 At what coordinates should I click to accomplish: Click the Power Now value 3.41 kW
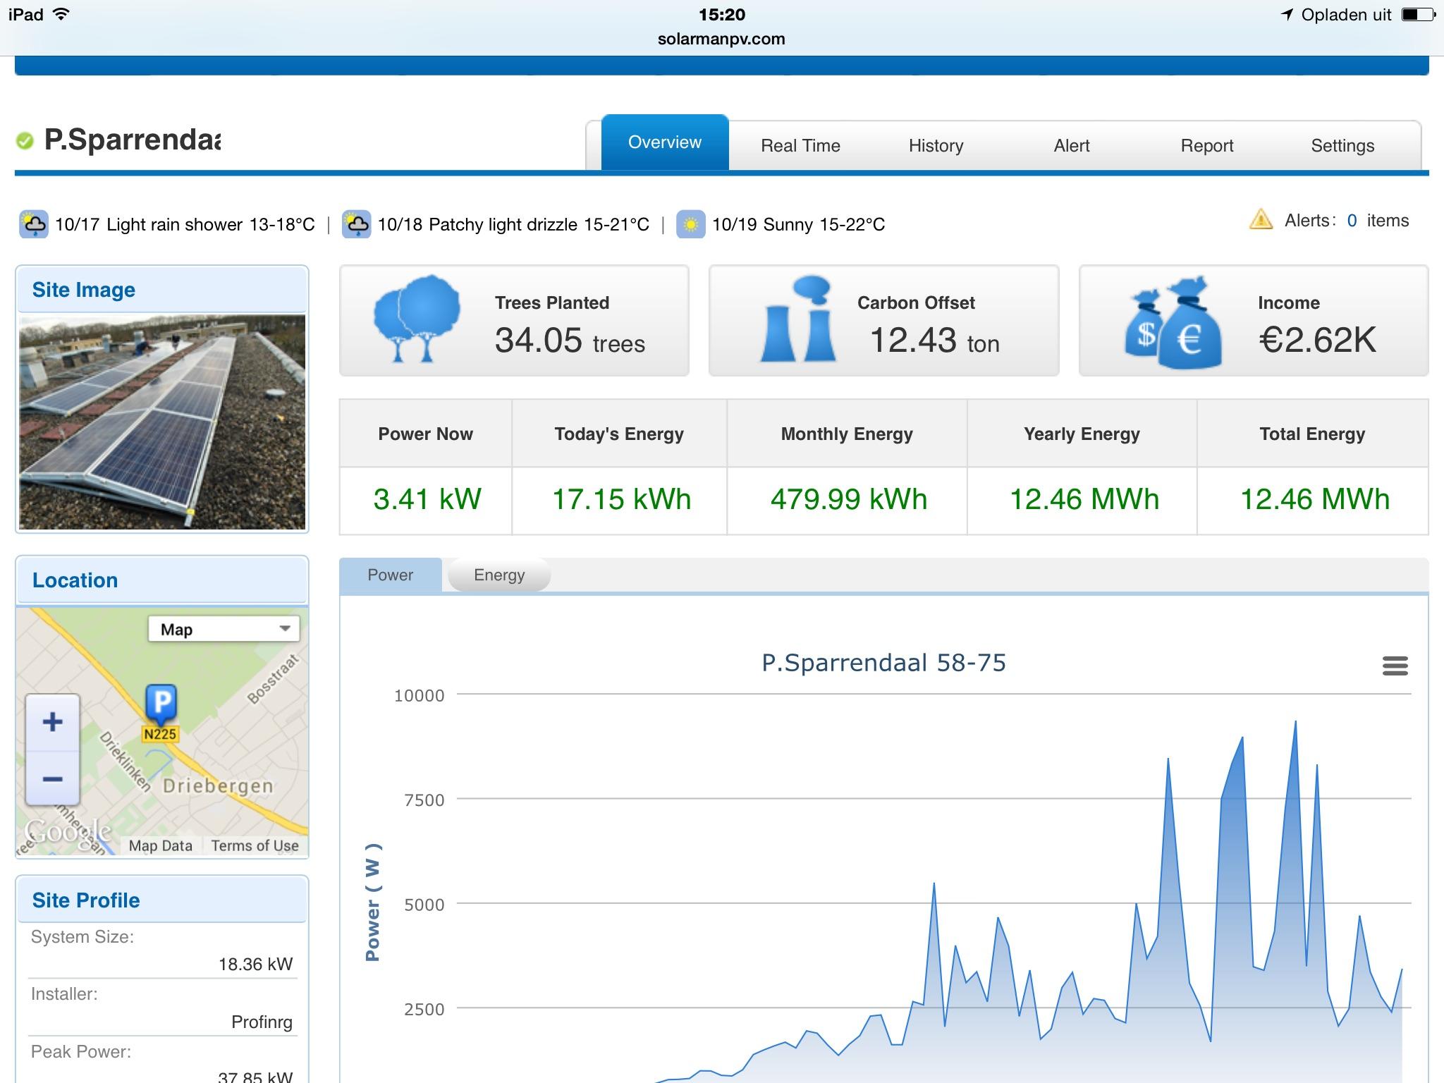pos(427,499)
